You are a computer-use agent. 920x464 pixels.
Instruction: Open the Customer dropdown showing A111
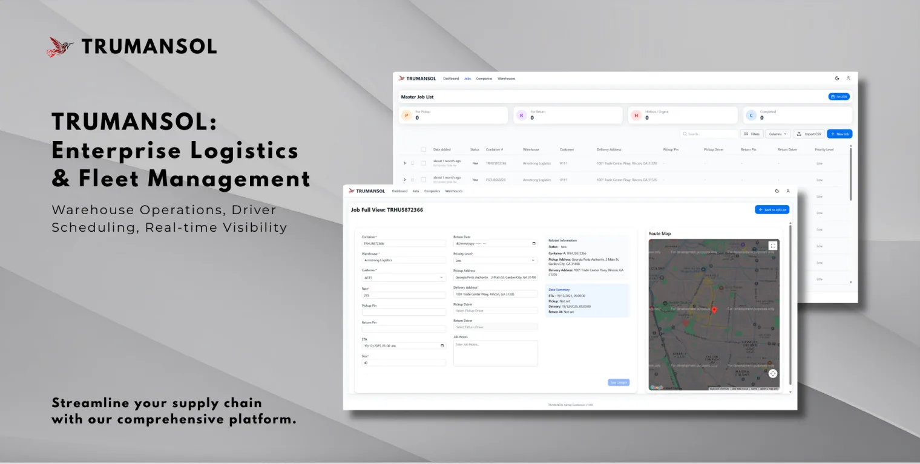pos(404,278)
